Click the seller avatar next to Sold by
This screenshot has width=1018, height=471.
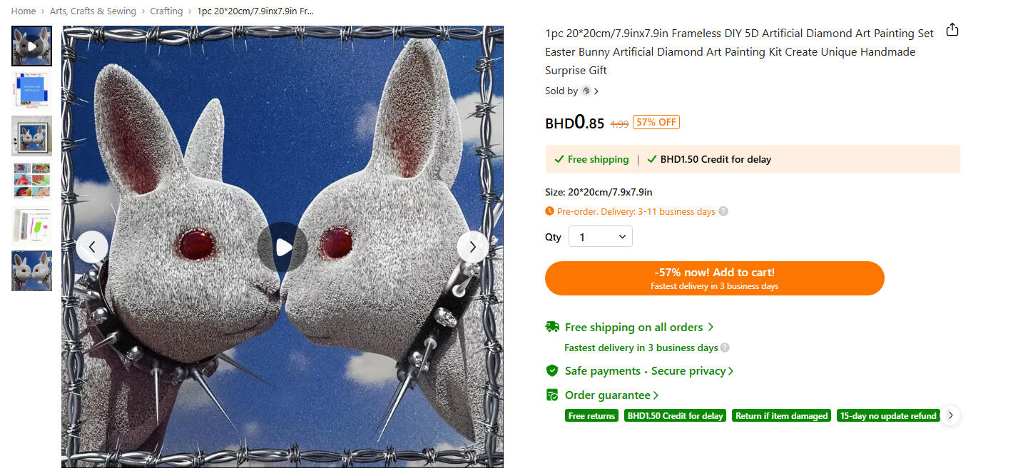pyautogui.click(x=586, y=91)
